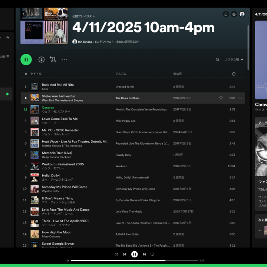The width and height of the screenshot is (267, 267).
Task: Open the notifications bell
Action: tap(226, 14)
